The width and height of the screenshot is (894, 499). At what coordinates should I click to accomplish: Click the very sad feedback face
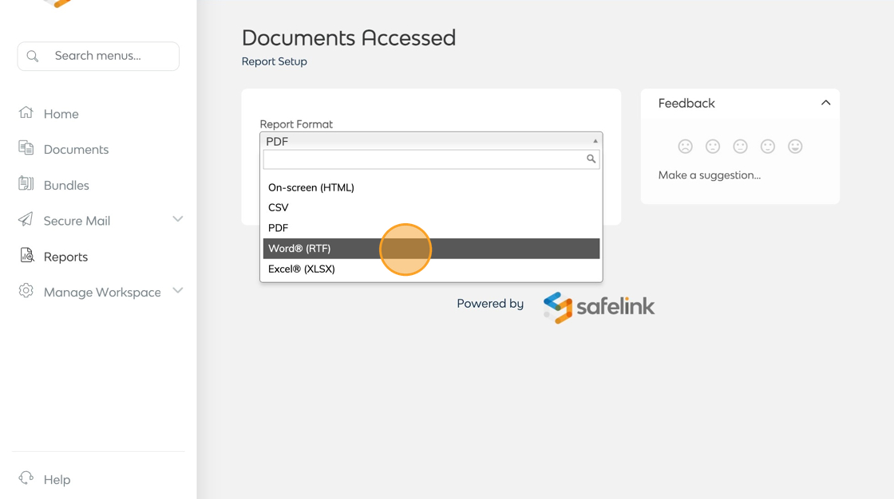[685, 147]
